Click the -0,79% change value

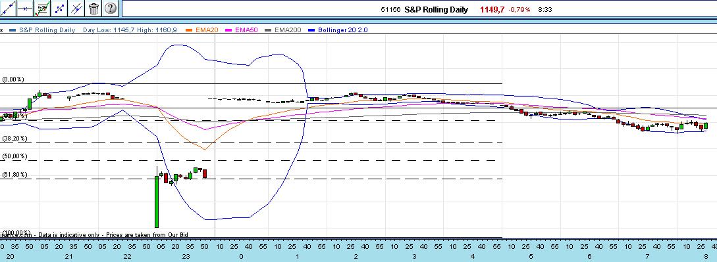coord(519,9)
